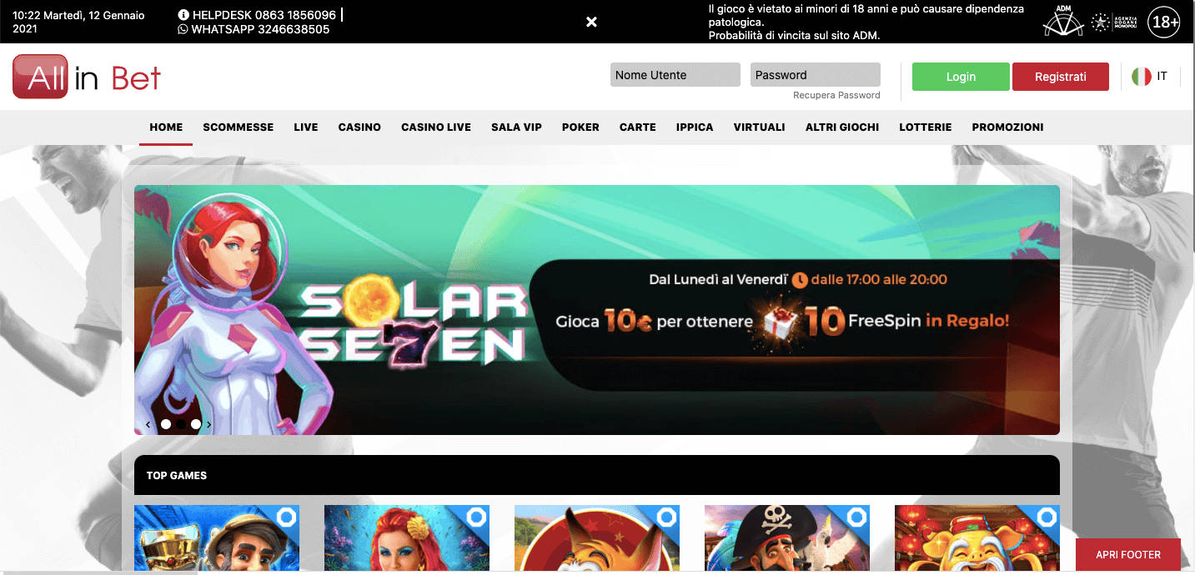
Task: Select the first carousel dot
Action: click(x=166, y=424)
